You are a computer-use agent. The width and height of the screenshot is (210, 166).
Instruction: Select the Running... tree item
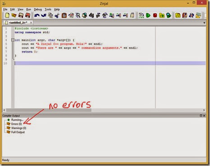pyautogui.click(x=17, y=120)
